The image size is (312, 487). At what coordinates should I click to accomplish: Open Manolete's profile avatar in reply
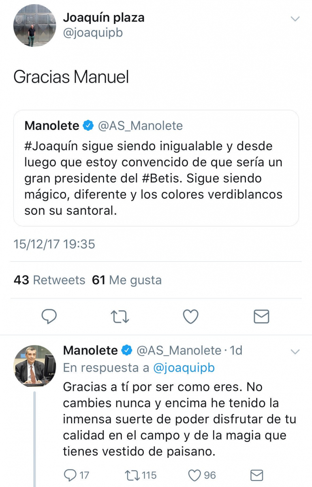point(34,366)
